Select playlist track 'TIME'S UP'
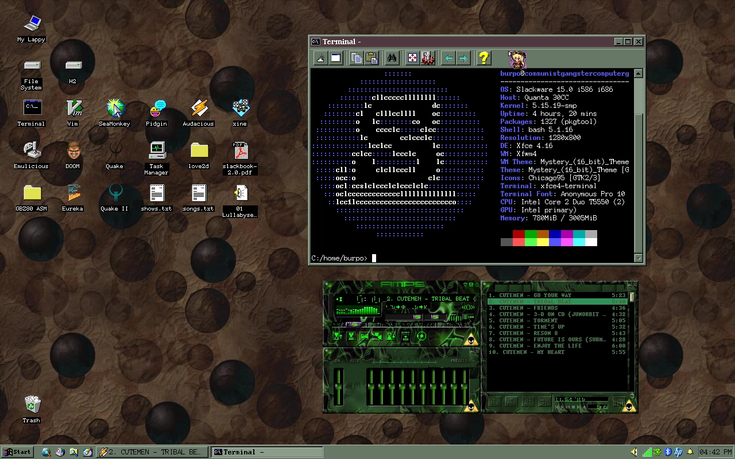This screenshot has height=459, width=735. [557, 327]
